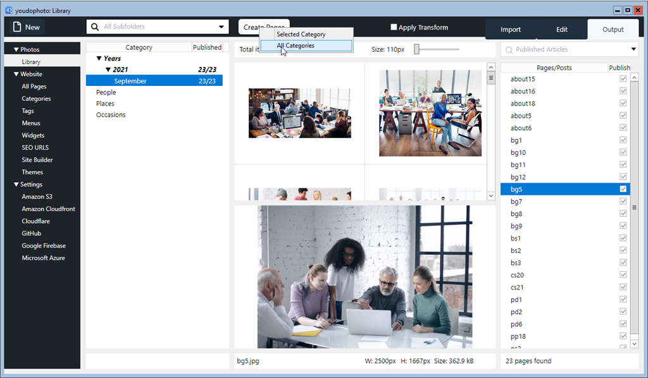
Task: Toggle Publish checkbox for pd6
Action: point(623,324)
